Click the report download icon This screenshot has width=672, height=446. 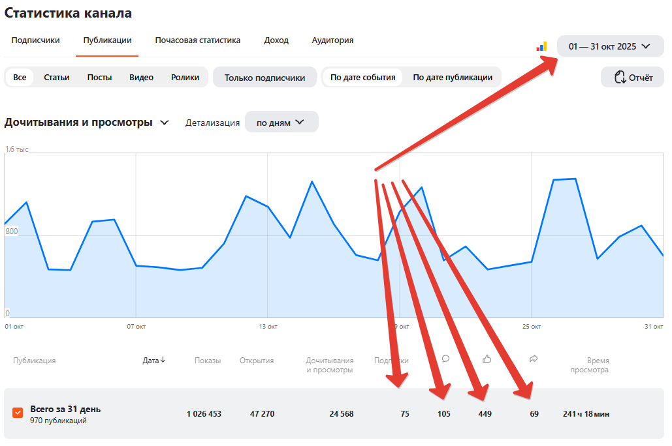[620, 78]
